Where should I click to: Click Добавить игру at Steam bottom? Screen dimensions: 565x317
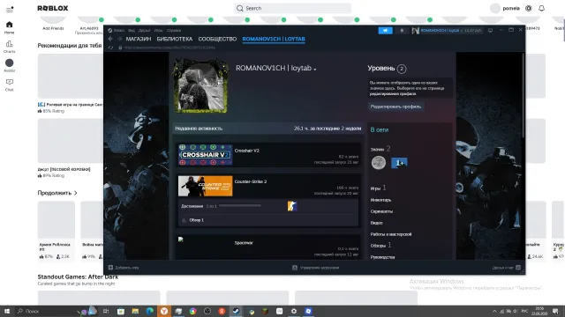(x=124, y=268)
